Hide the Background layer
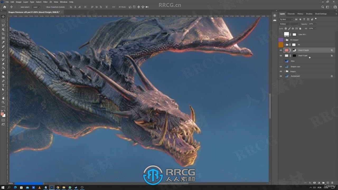 tap(281, 76)
